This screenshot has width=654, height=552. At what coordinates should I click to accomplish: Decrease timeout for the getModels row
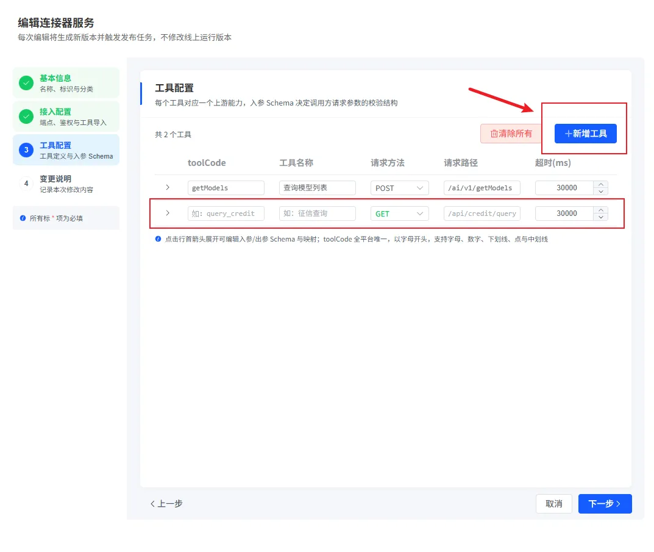click(600, 192)
